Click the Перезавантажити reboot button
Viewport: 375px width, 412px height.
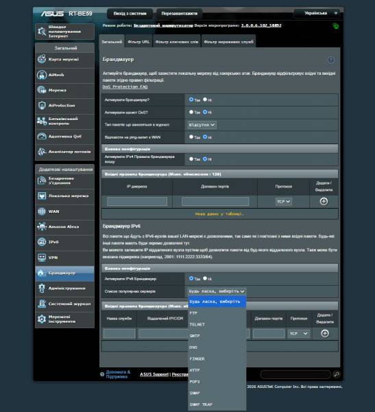[180, 14]
